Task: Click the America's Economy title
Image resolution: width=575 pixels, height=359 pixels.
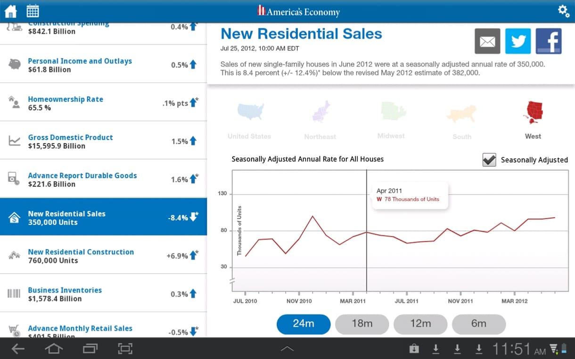Action: pos(299,11)
